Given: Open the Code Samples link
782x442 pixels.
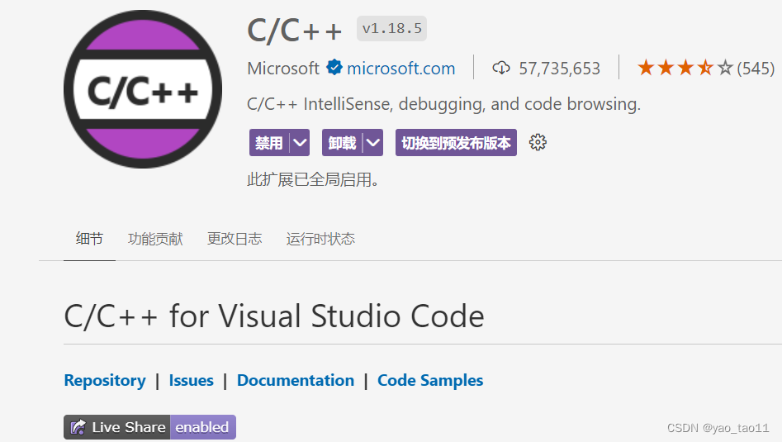Looking at the screenshot, I should (x=430, y=381).
